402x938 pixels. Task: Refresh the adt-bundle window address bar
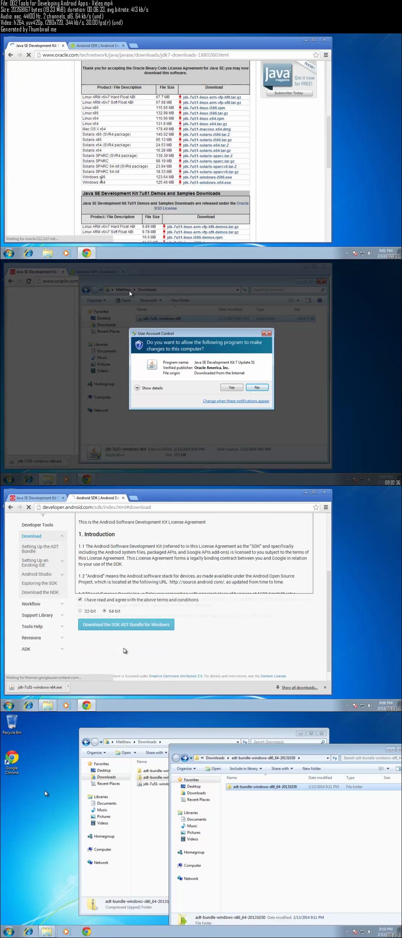[334, 758]
